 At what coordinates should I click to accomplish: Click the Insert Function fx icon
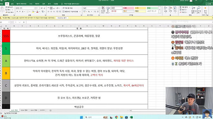(24, 22)
